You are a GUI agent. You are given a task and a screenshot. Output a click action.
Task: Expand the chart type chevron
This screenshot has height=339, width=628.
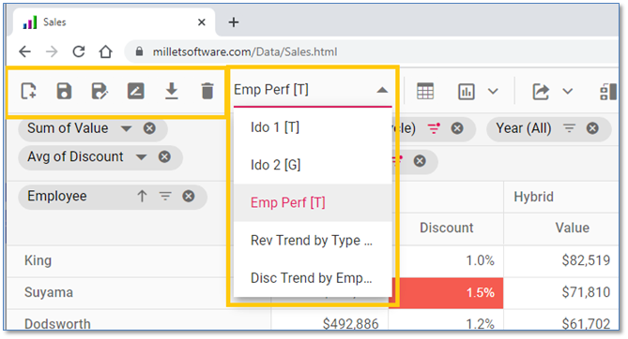[x=493, y=92]
